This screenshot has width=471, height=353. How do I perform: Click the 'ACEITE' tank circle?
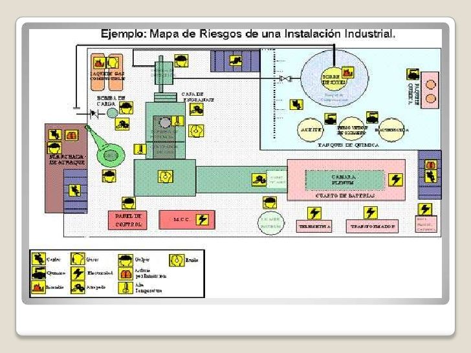(x=311, y=130)
